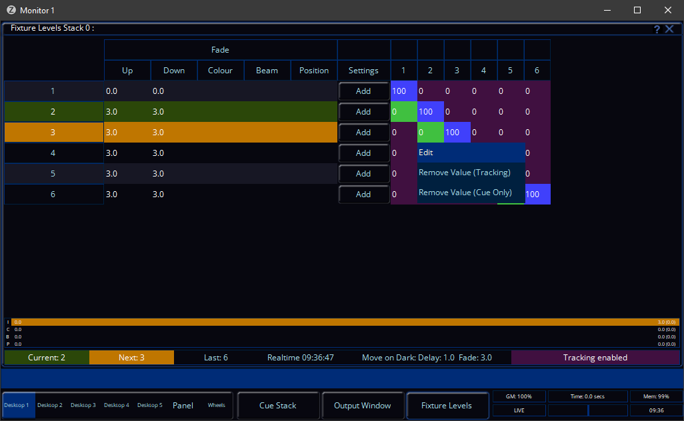Click the orange intensity progress bar
The height and width of the screenshot is (421, 684).
(333, 322)
